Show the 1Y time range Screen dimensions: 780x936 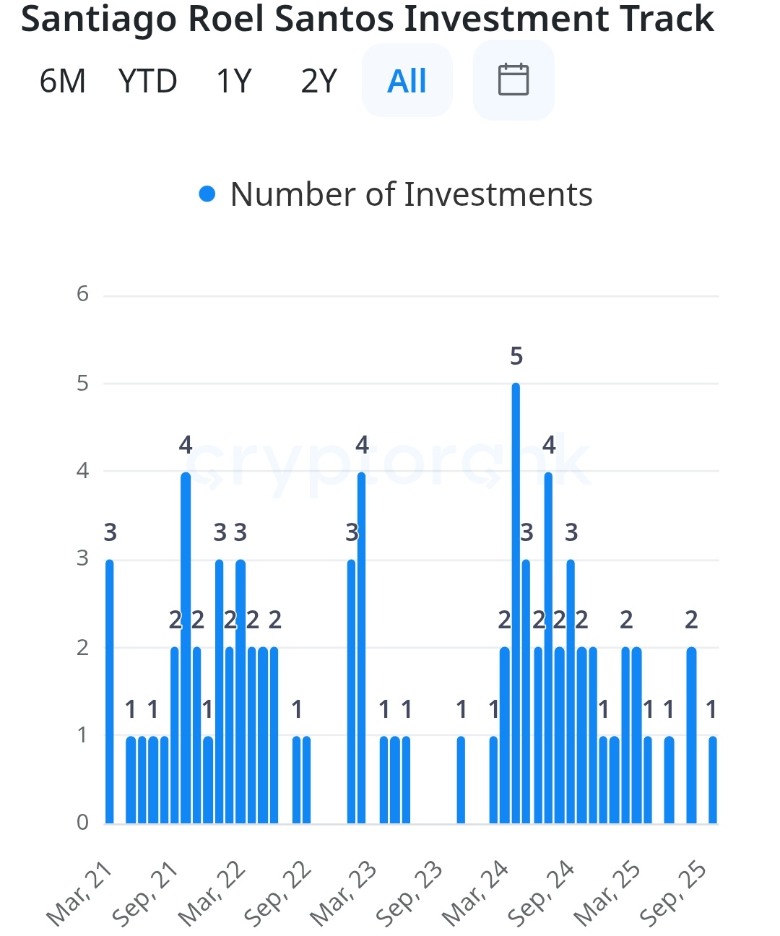pyautogui.click(x=233, y=81)
